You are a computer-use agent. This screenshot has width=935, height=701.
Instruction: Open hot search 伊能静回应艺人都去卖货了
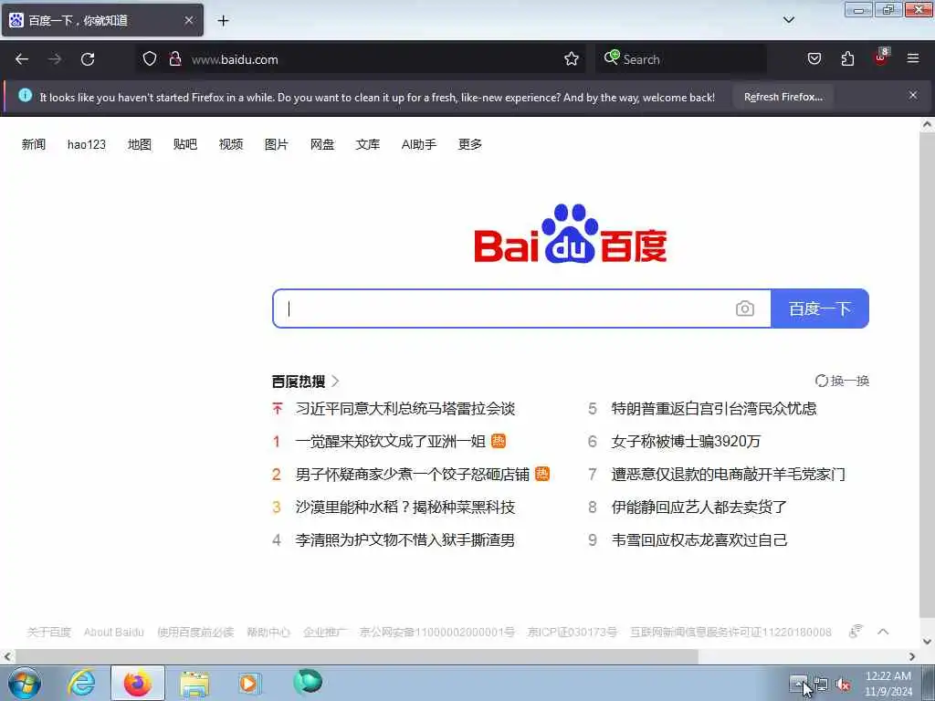(x=699, y=507)
